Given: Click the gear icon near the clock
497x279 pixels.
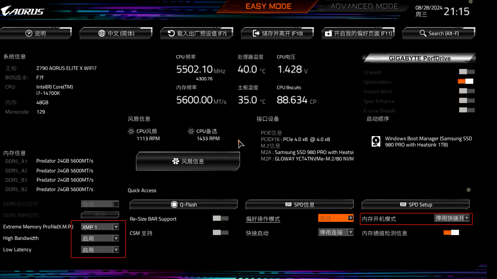Looking at the screenshot, I should point(471,2).
